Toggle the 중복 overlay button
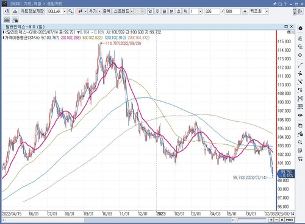 [x=106, y=11]
